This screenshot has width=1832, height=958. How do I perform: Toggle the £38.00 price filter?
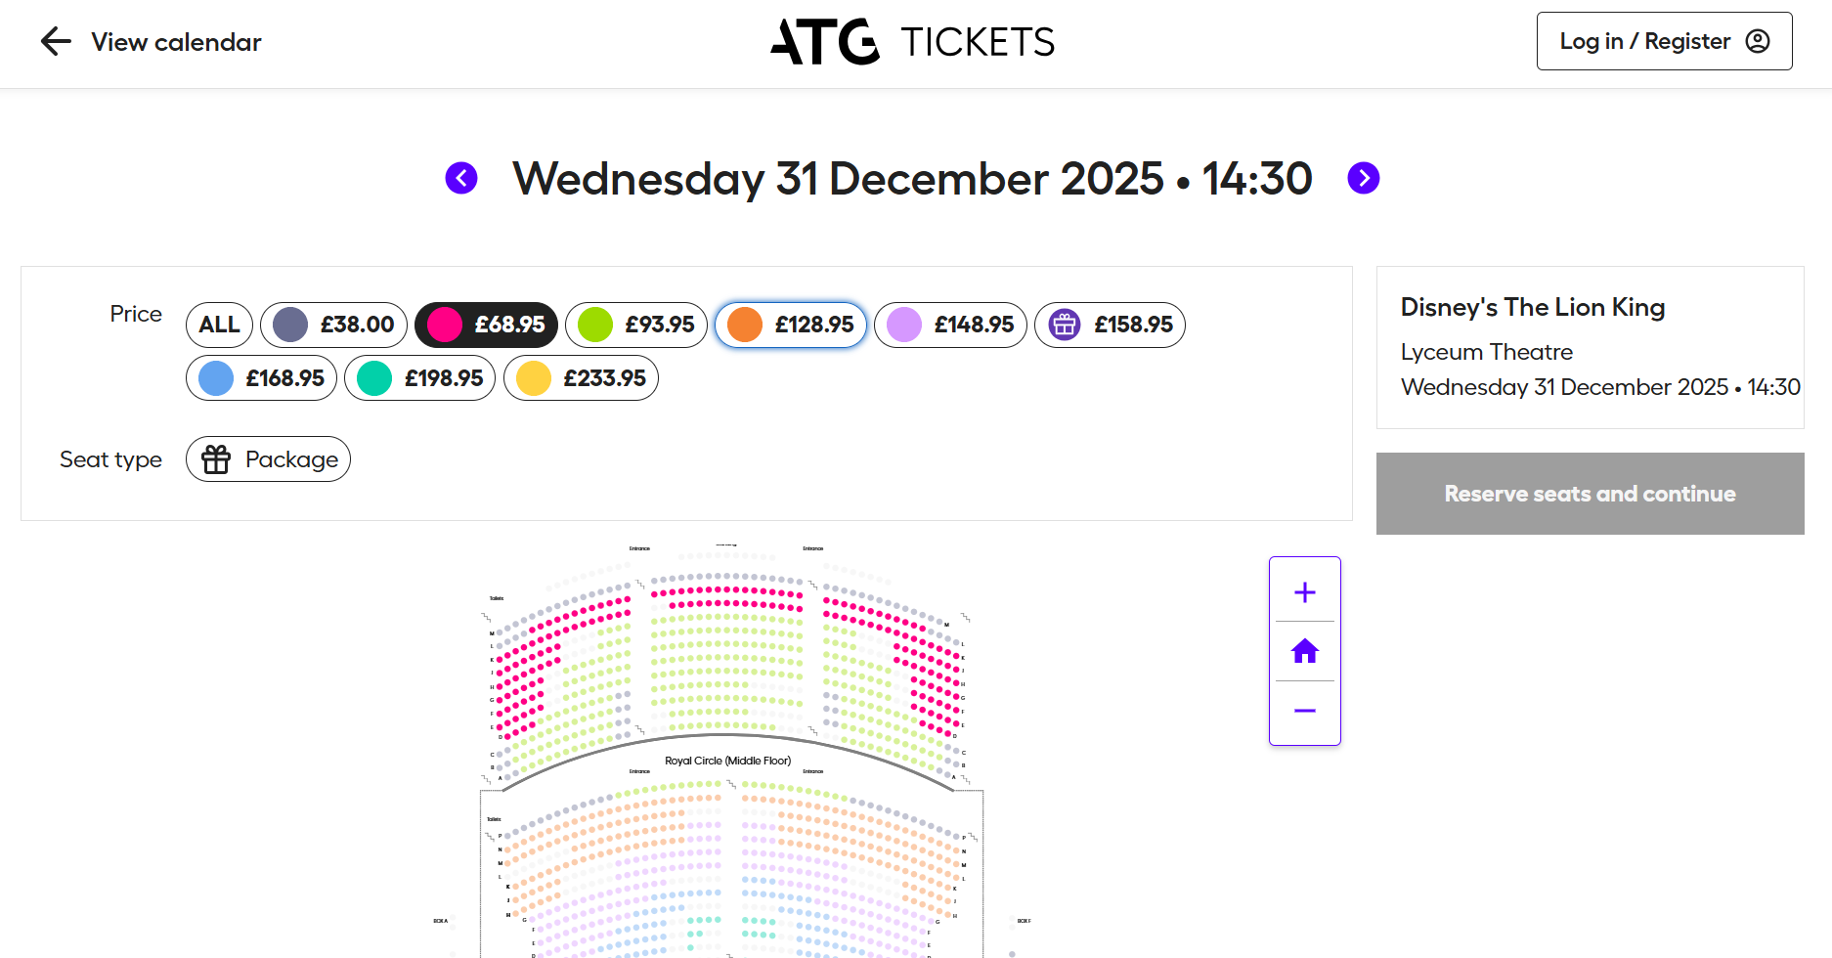tap(333, 325)
